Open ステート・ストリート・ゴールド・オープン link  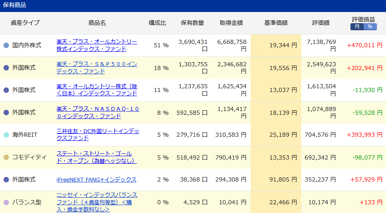(x=96, y=157)
